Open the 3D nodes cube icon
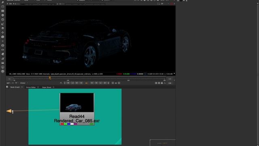Image resolution: width=259 pixels, height=146 pixels. pos(3,37)
